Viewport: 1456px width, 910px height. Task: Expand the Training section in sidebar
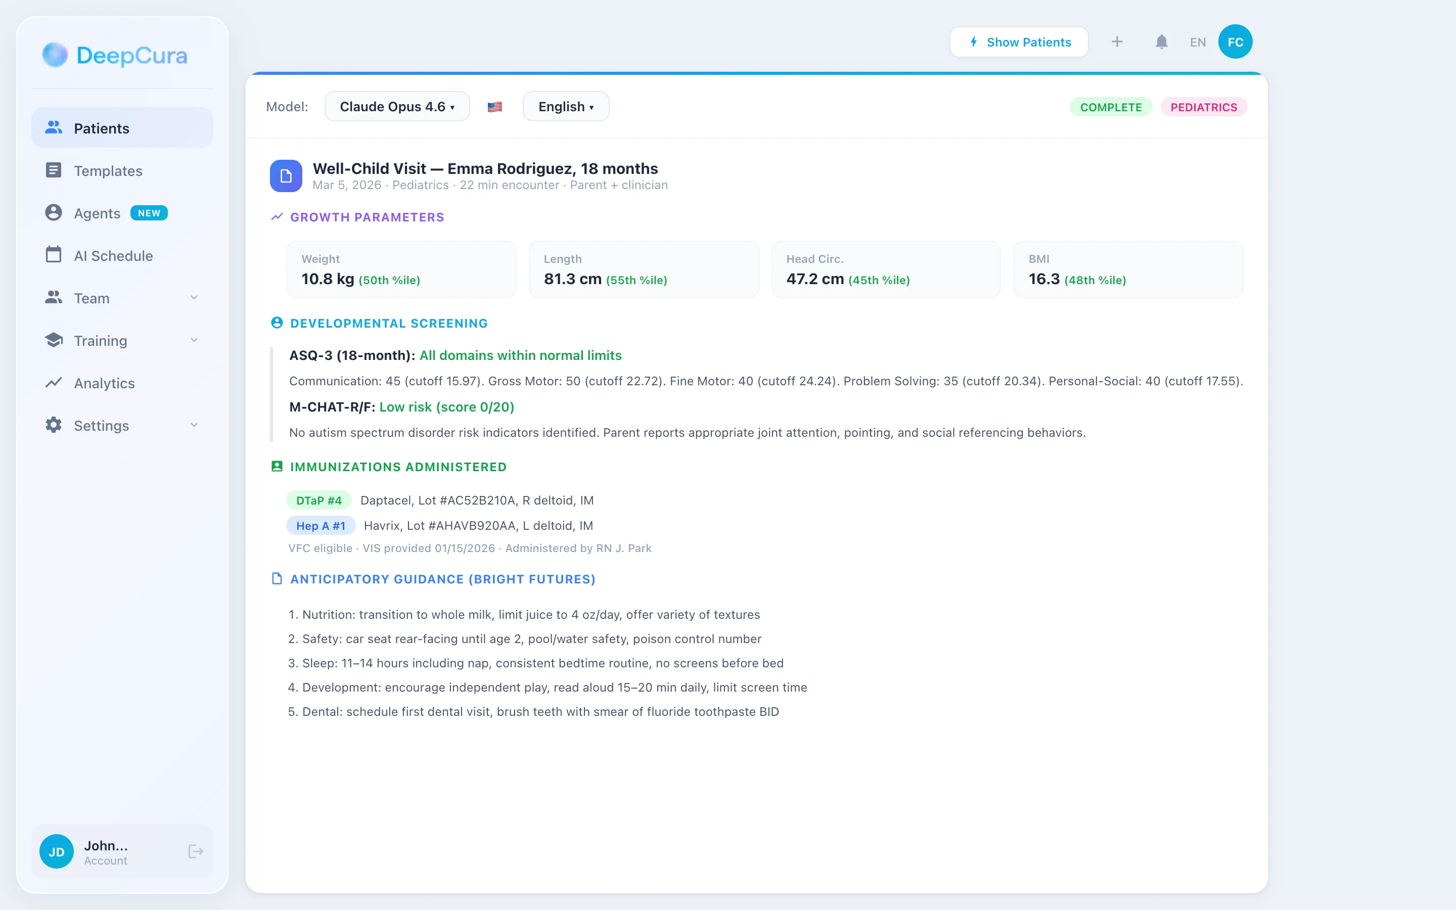[194, 340]
